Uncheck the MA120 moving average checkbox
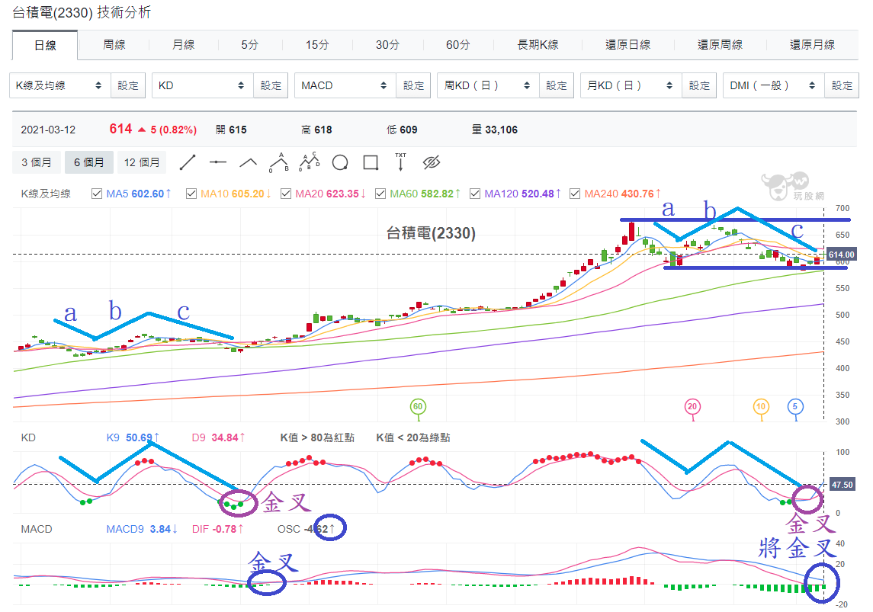 click(x=475, y=194)
